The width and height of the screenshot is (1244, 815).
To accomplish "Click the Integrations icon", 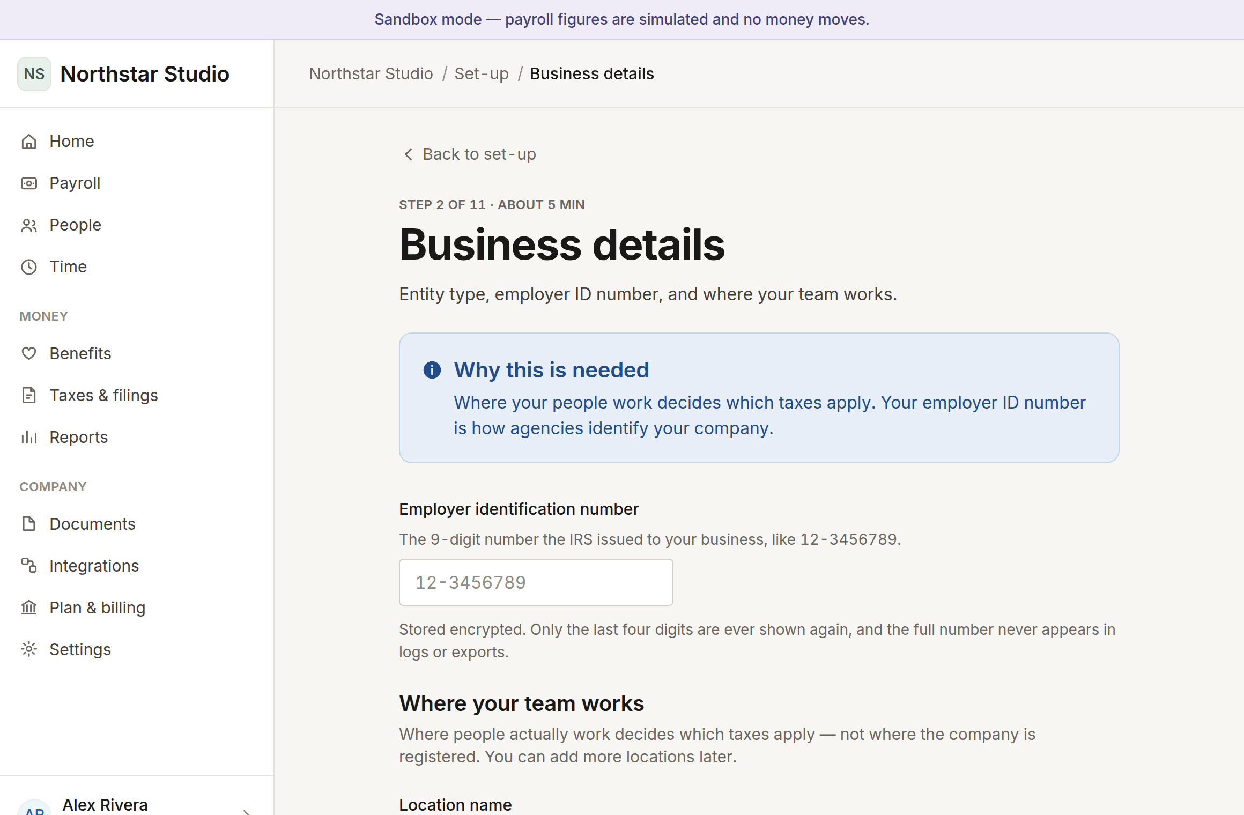I will [29, 566].
